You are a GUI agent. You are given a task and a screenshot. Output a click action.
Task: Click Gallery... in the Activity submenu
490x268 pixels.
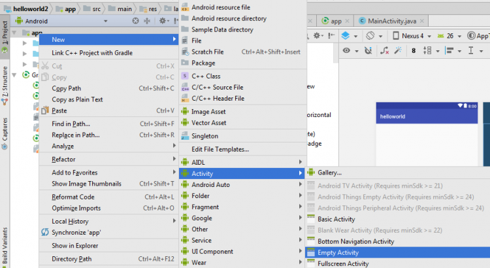(329, 173)
